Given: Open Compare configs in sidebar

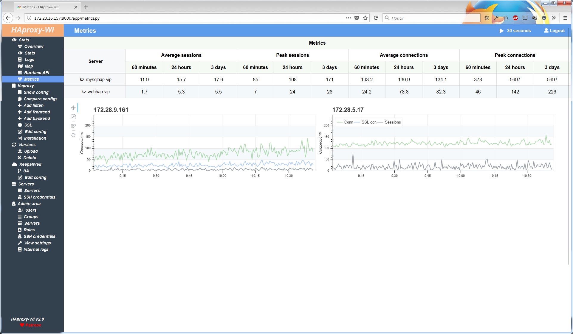Looking at the screenshot, I should (x=40, y=99).
